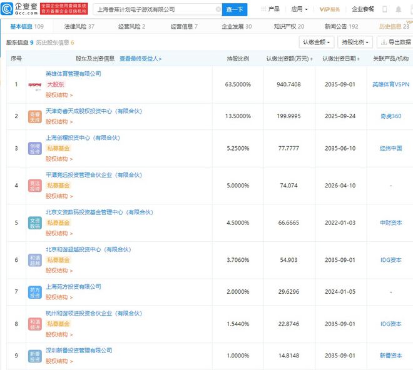Open 深圳新晋投资管理有限公司 link
The image size is (413, 370).
point(79,351)
